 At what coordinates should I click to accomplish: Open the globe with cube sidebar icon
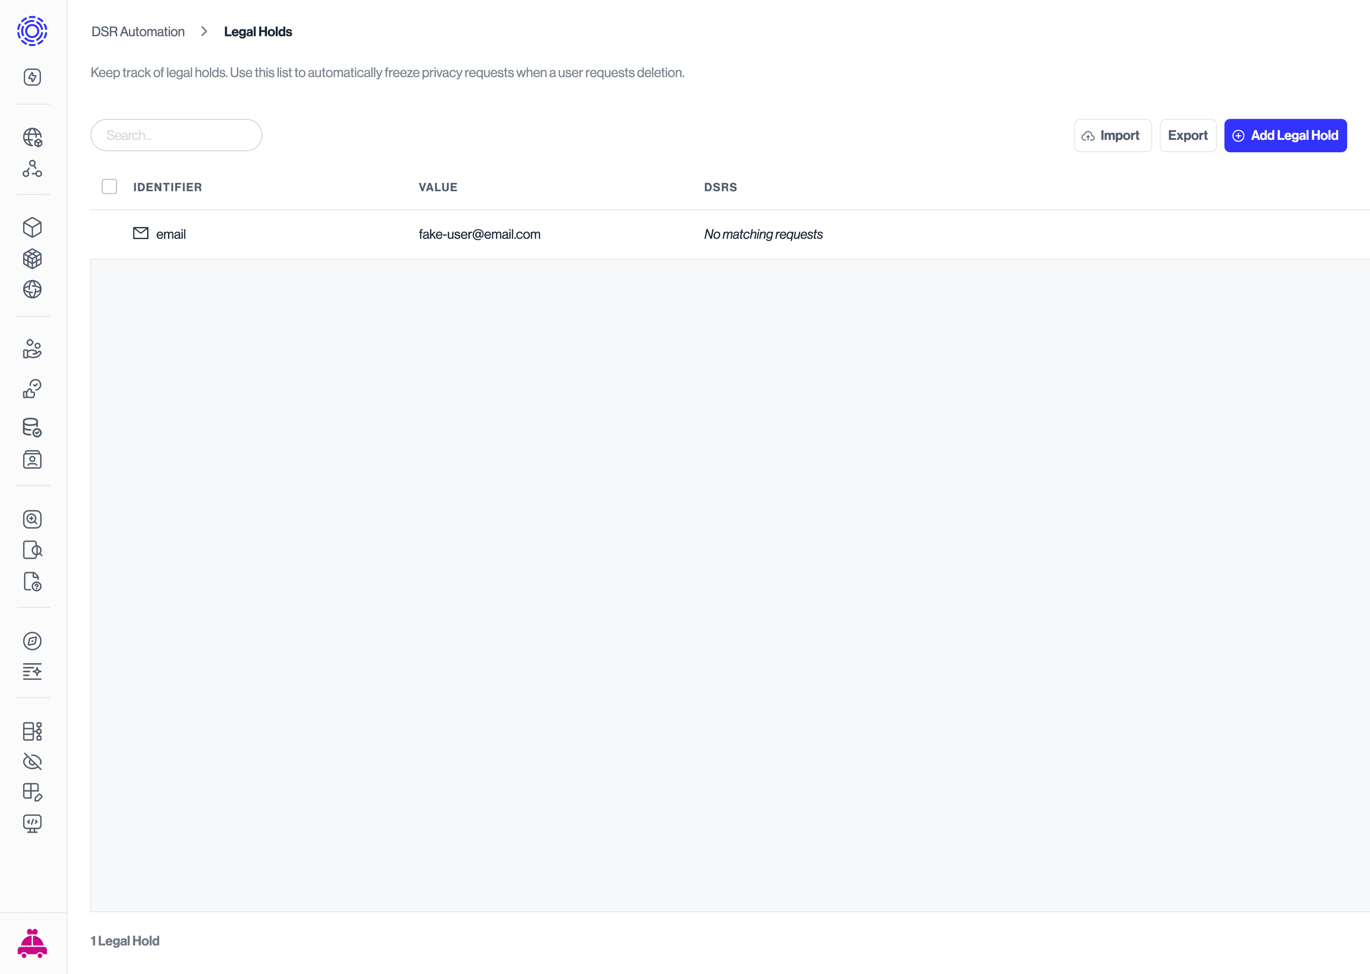32,137
